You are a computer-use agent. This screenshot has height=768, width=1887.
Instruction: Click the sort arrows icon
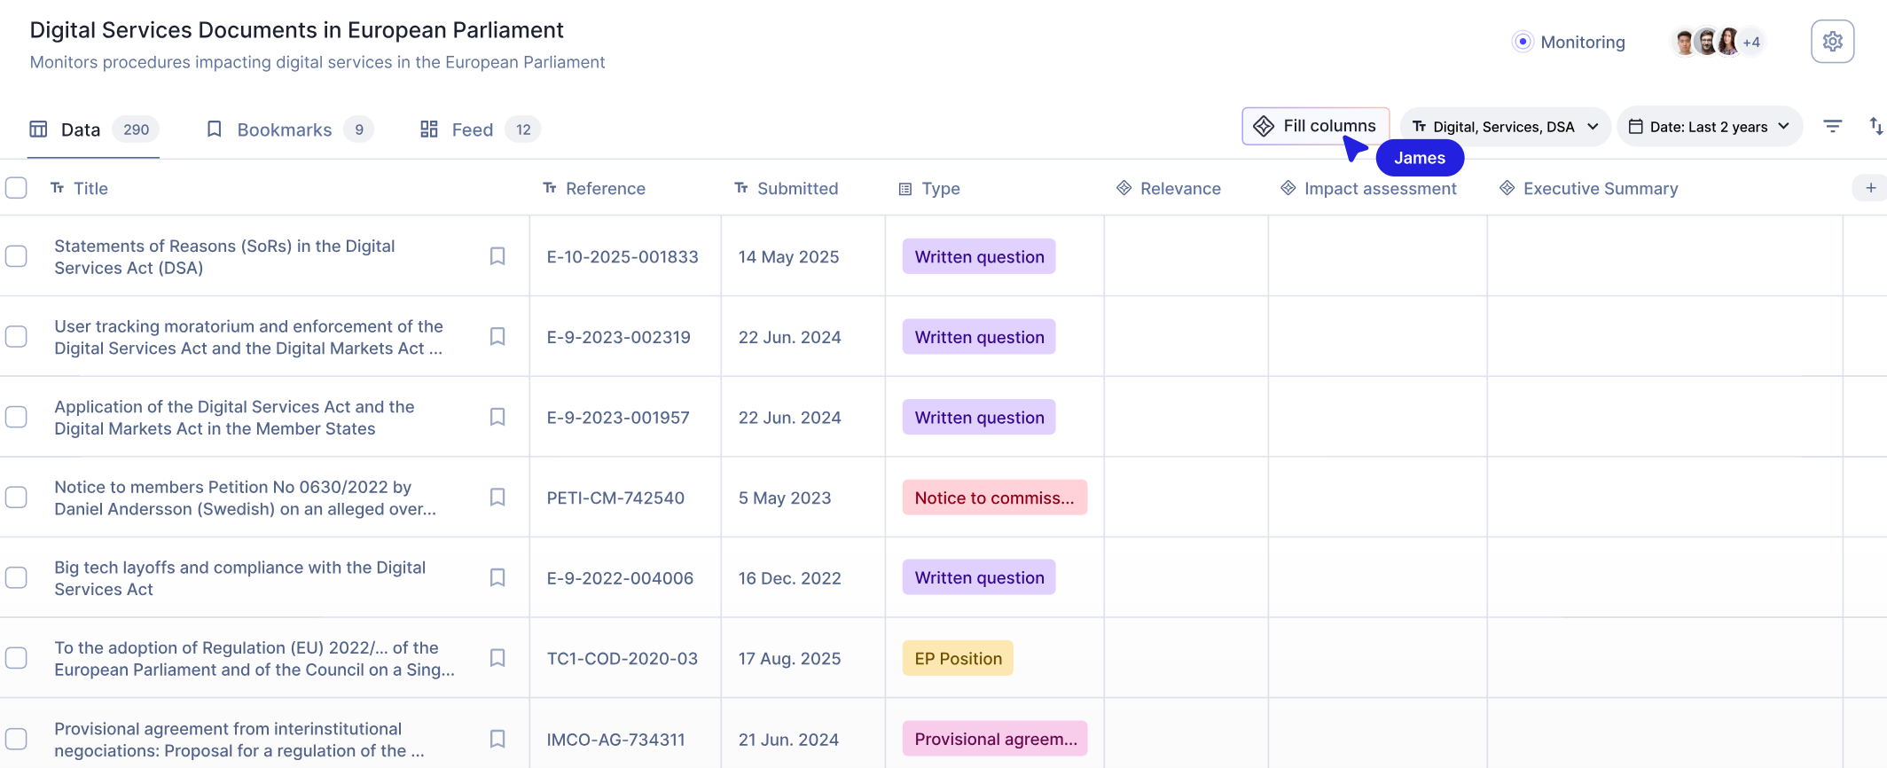click(x=1875, y=127)
